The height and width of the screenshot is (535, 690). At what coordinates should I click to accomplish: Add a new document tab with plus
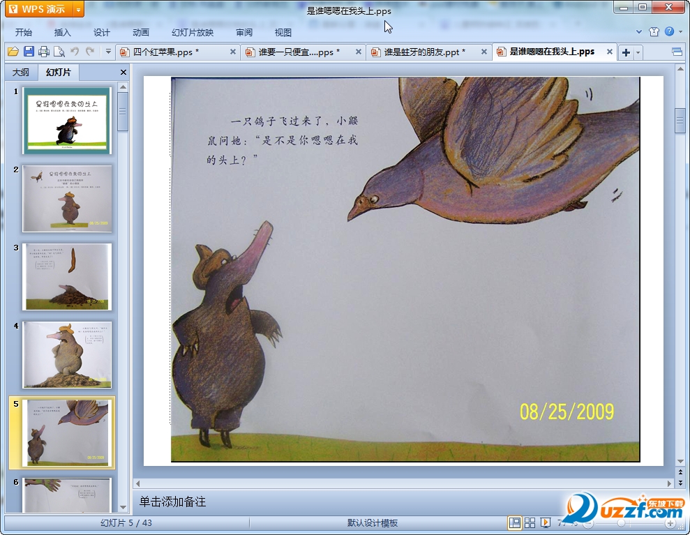626,53
